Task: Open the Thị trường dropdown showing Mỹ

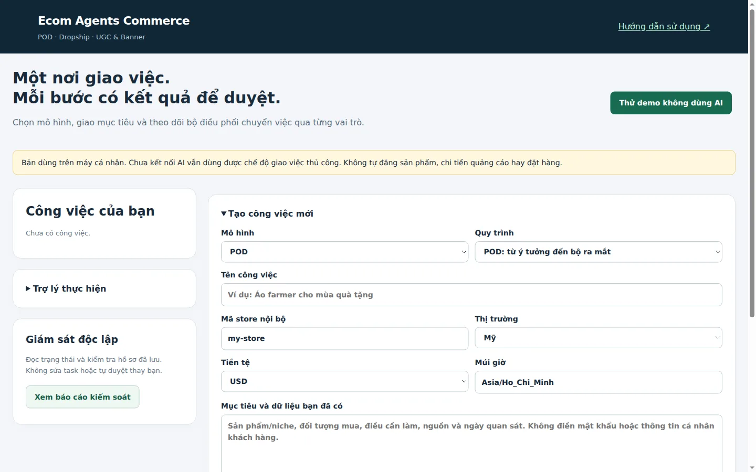Action: [598, 338]
